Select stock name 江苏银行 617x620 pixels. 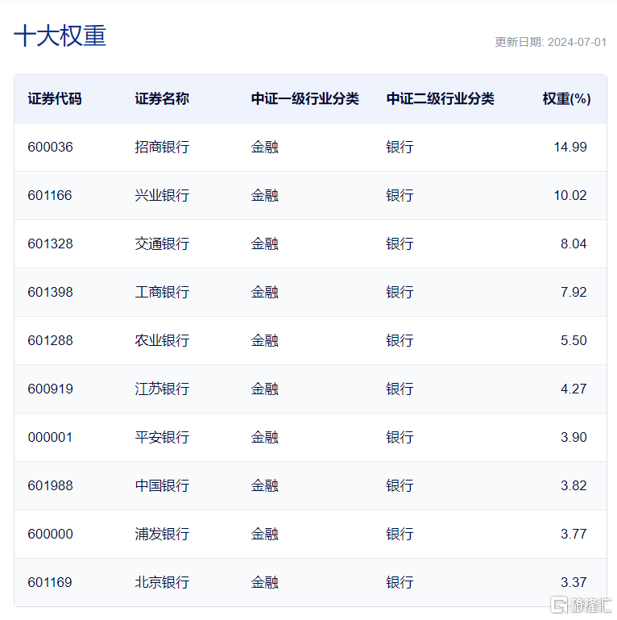click(162, 389)
